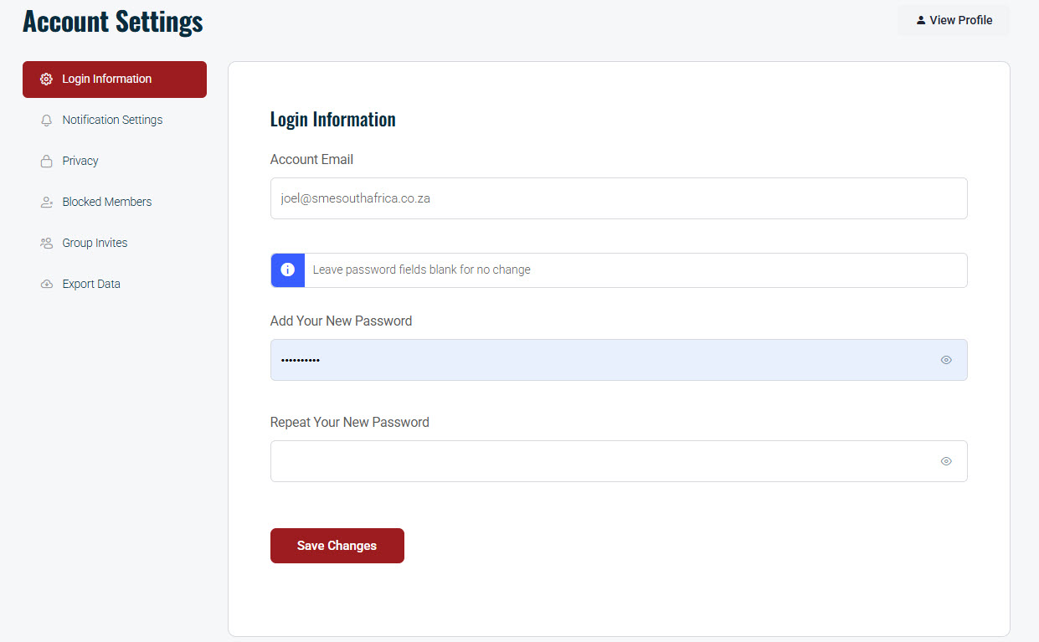Click the padlock icon next to Privacy

pyautogui.click(x=47, y=162)
